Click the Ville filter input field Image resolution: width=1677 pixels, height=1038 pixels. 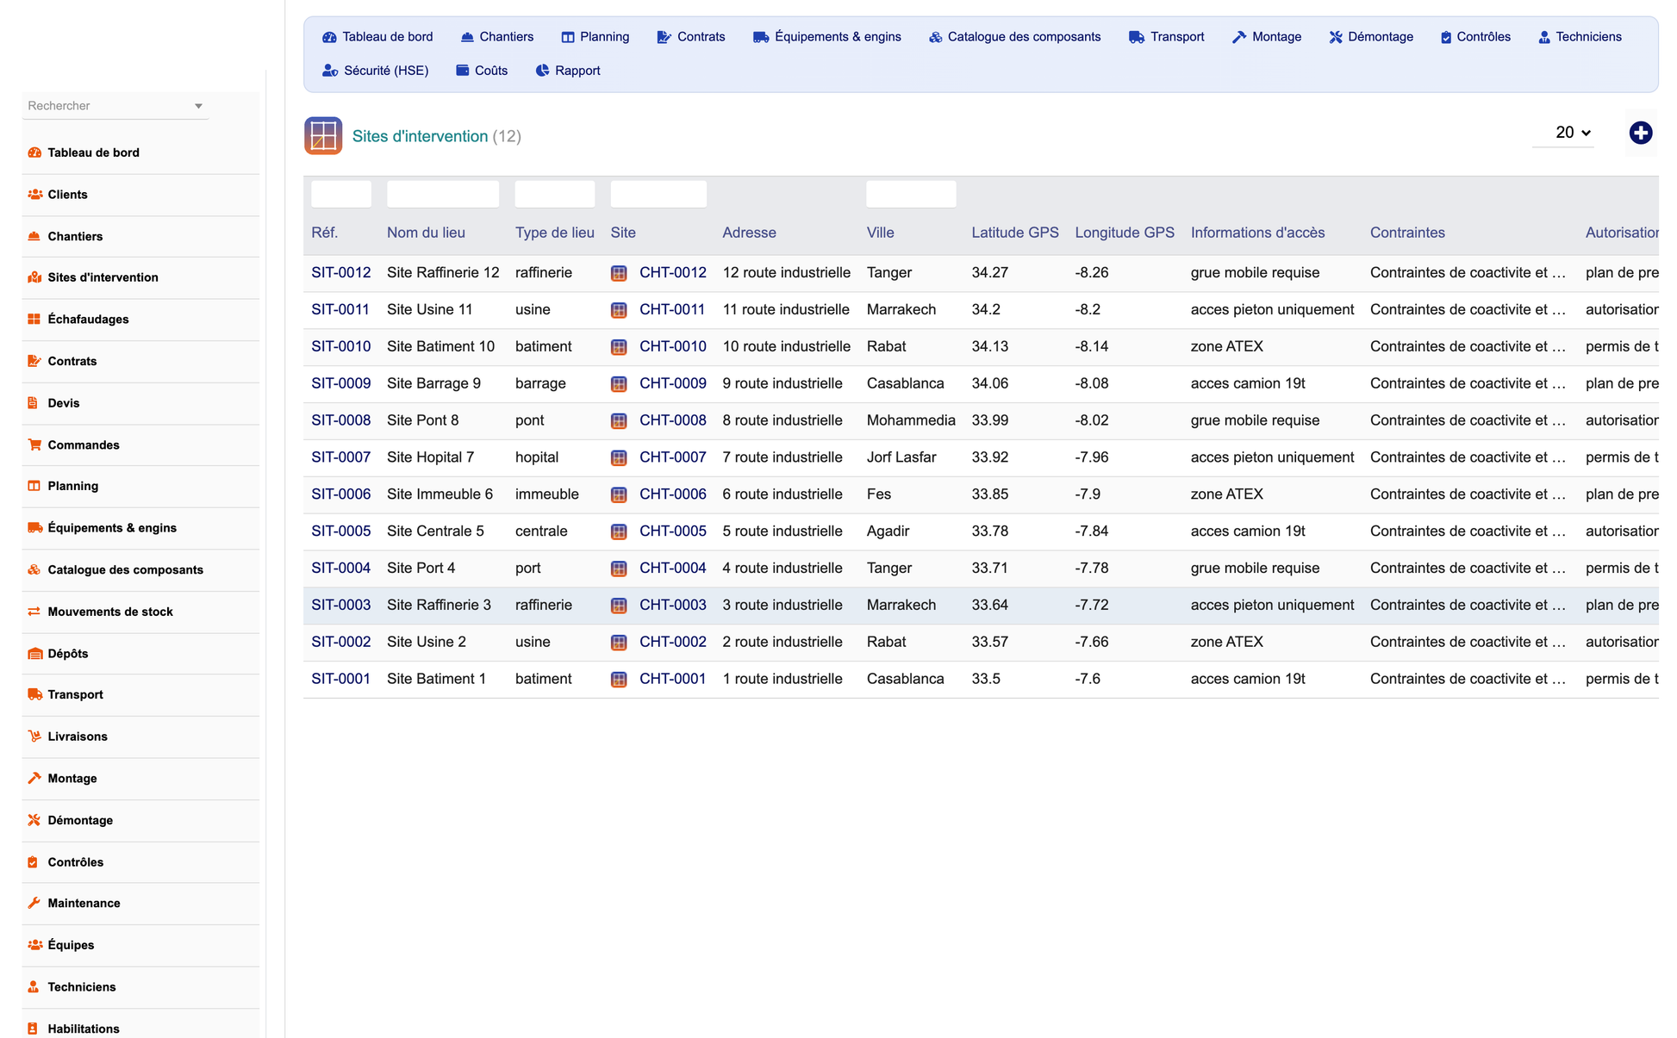[911, 194]
